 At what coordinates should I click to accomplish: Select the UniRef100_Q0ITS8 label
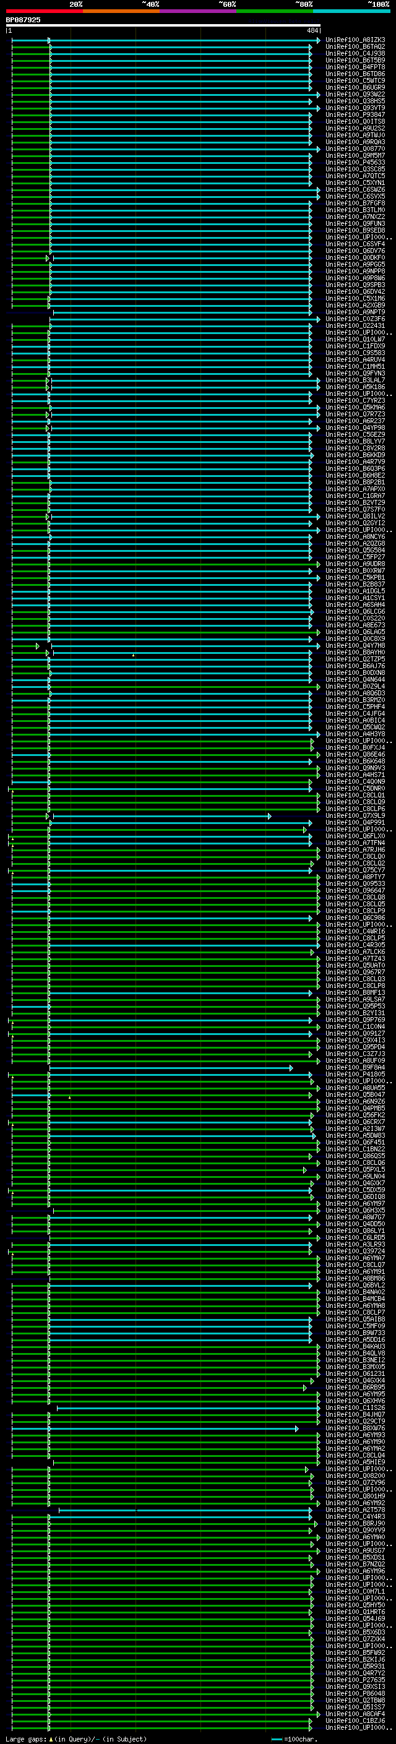(355, 122)
